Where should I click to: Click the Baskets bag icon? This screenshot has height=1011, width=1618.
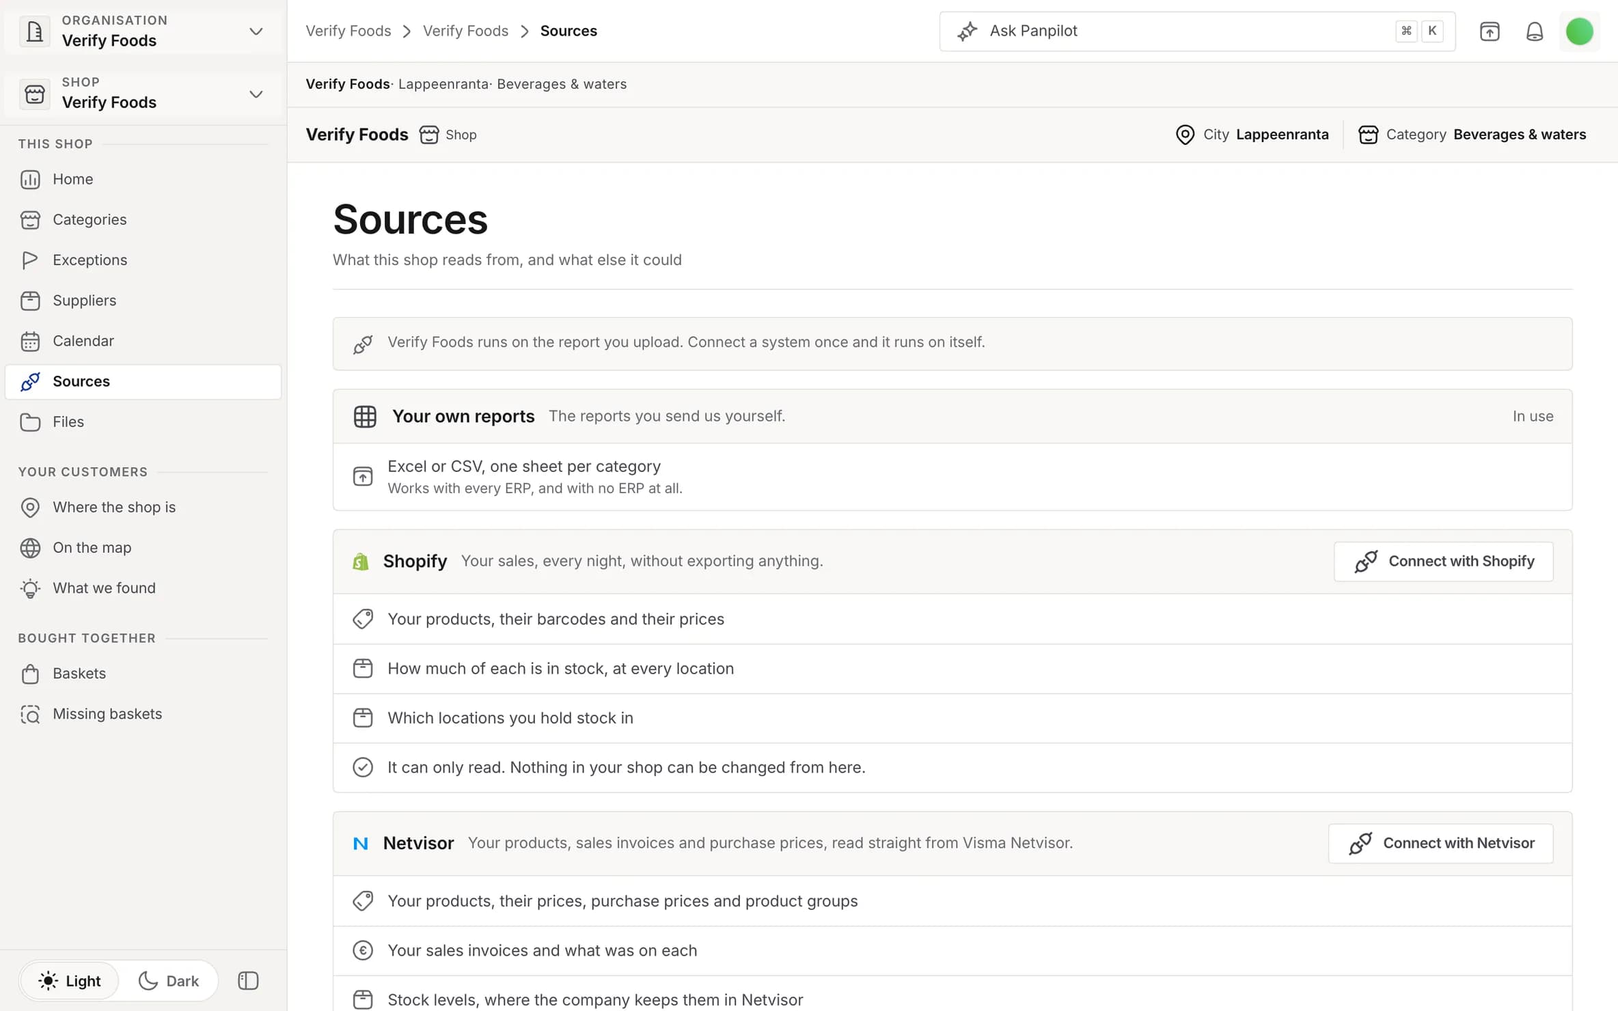(x=30, y=674)
